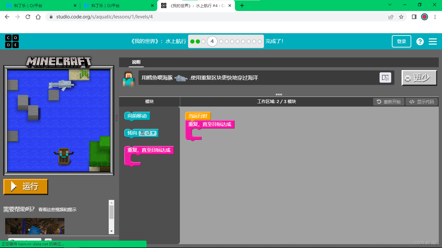This screenshot has height=248, width=442.
Task: Select current level 4 progress bubble
Action: pyautogui.click(x=212, y=41)
